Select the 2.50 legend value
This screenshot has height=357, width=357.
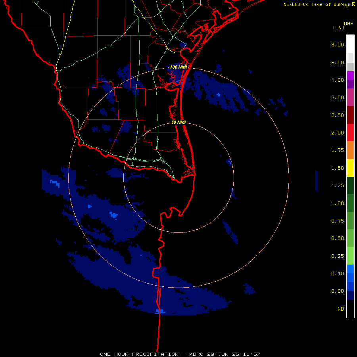338,115
